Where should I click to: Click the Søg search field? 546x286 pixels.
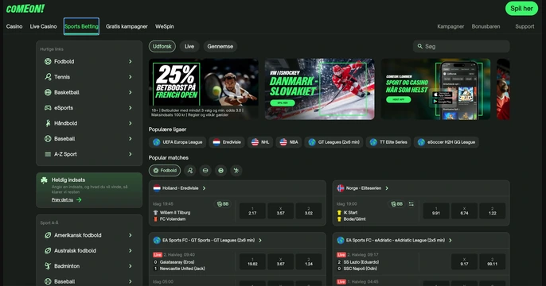click(462, 46)
